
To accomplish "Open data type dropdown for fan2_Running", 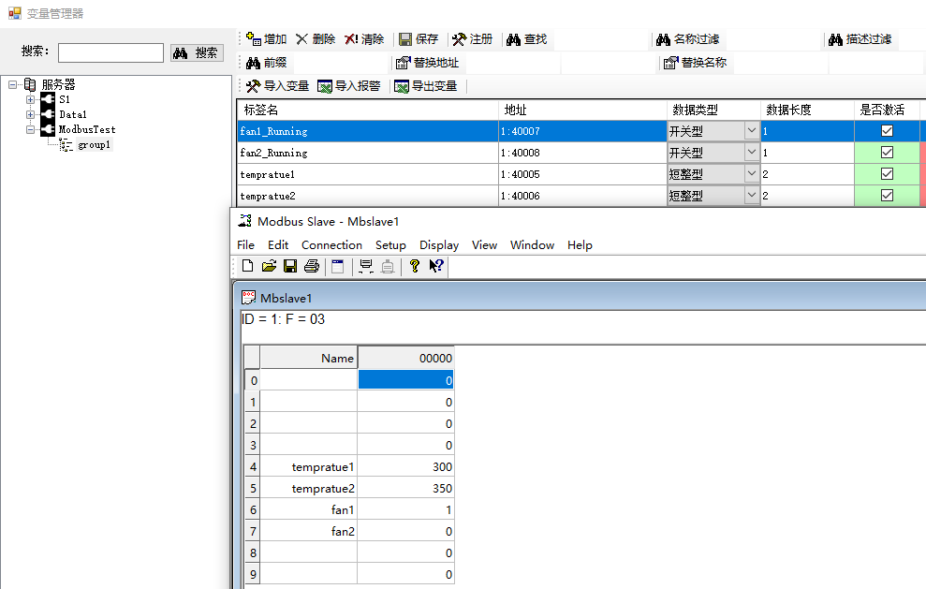I will coord(751,153).
